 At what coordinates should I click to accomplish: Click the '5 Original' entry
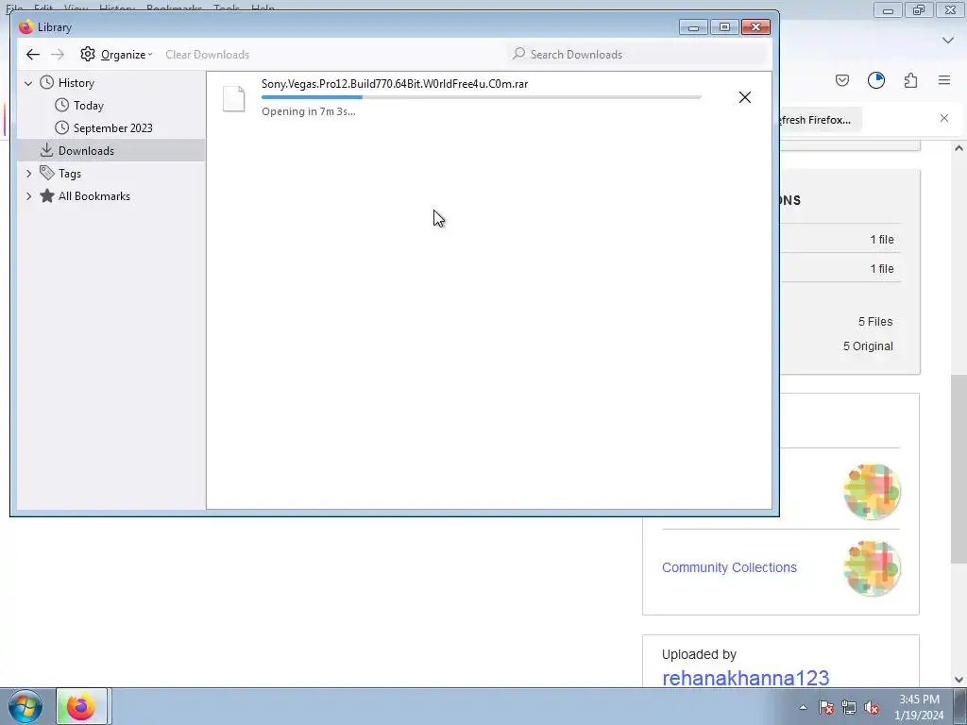[x=868, y=346]
